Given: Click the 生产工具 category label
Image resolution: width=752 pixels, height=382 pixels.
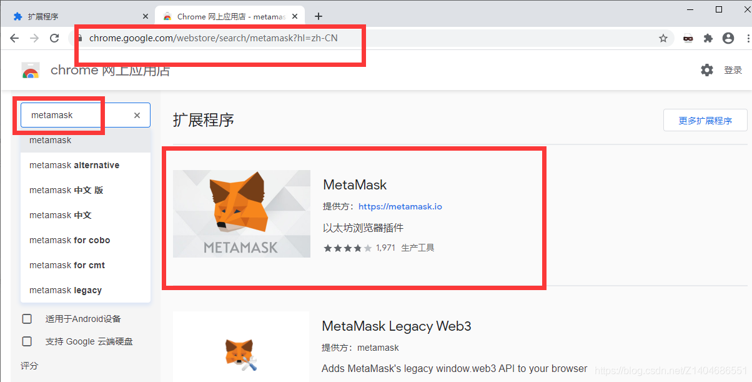Looking at the screenshot, I should click(x=418, y=248).
